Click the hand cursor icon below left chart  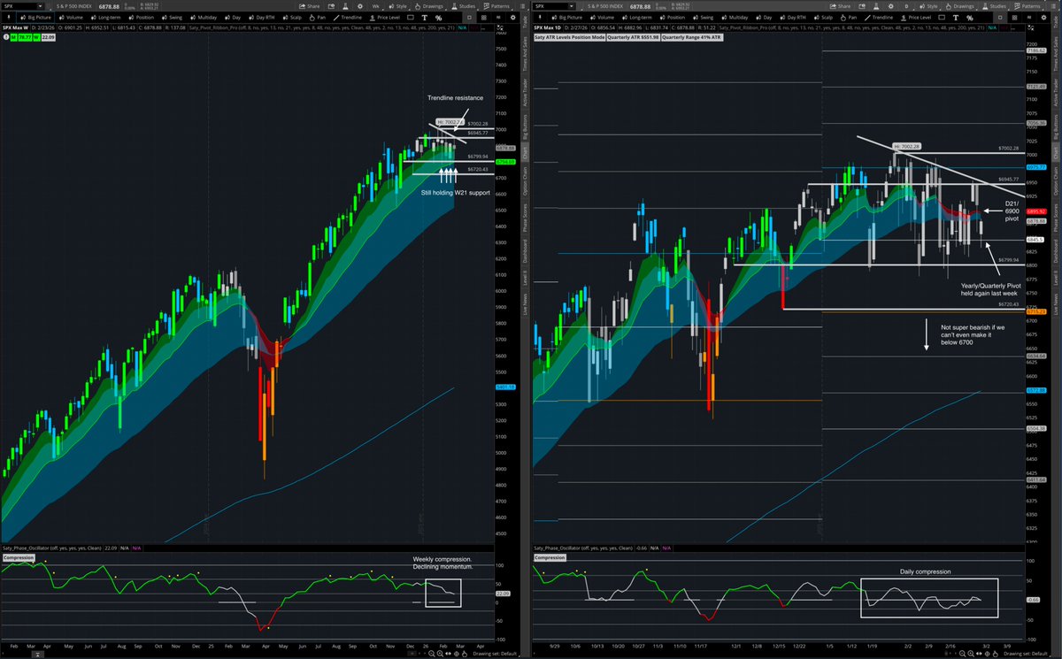click(x=465, y=654)
